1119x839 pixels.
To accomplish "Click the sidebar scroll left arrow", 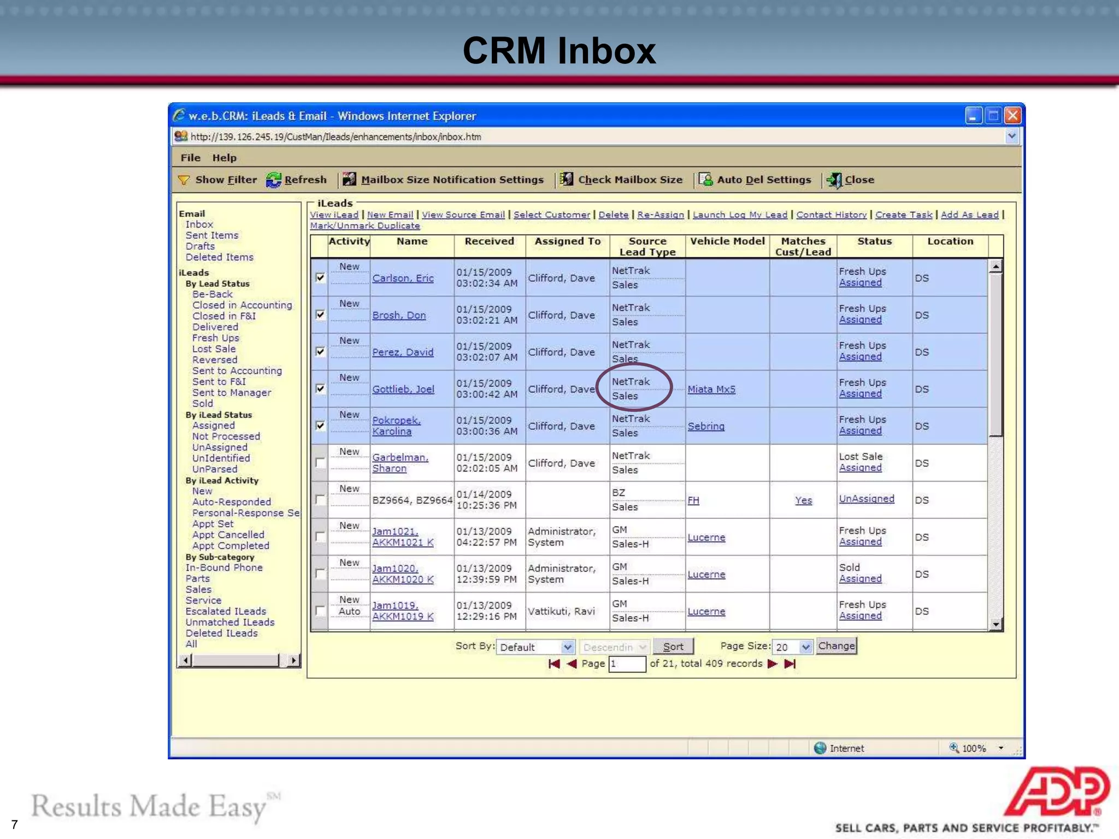I will [x=185, y=660].
